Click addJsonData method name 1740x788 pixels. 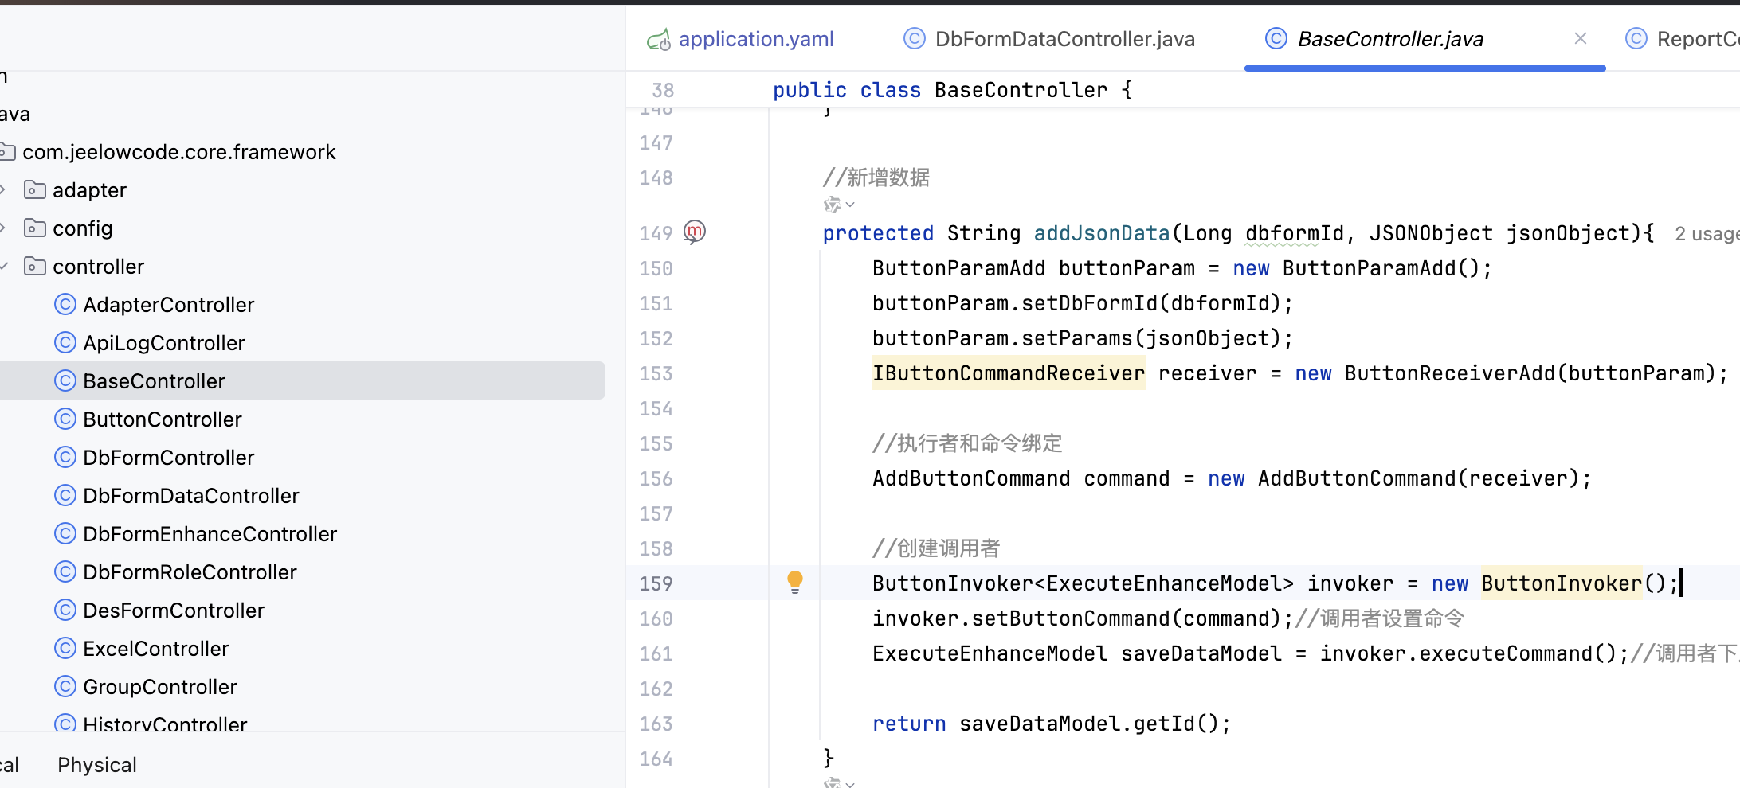pyautogui.click(x=1102, y=233)
